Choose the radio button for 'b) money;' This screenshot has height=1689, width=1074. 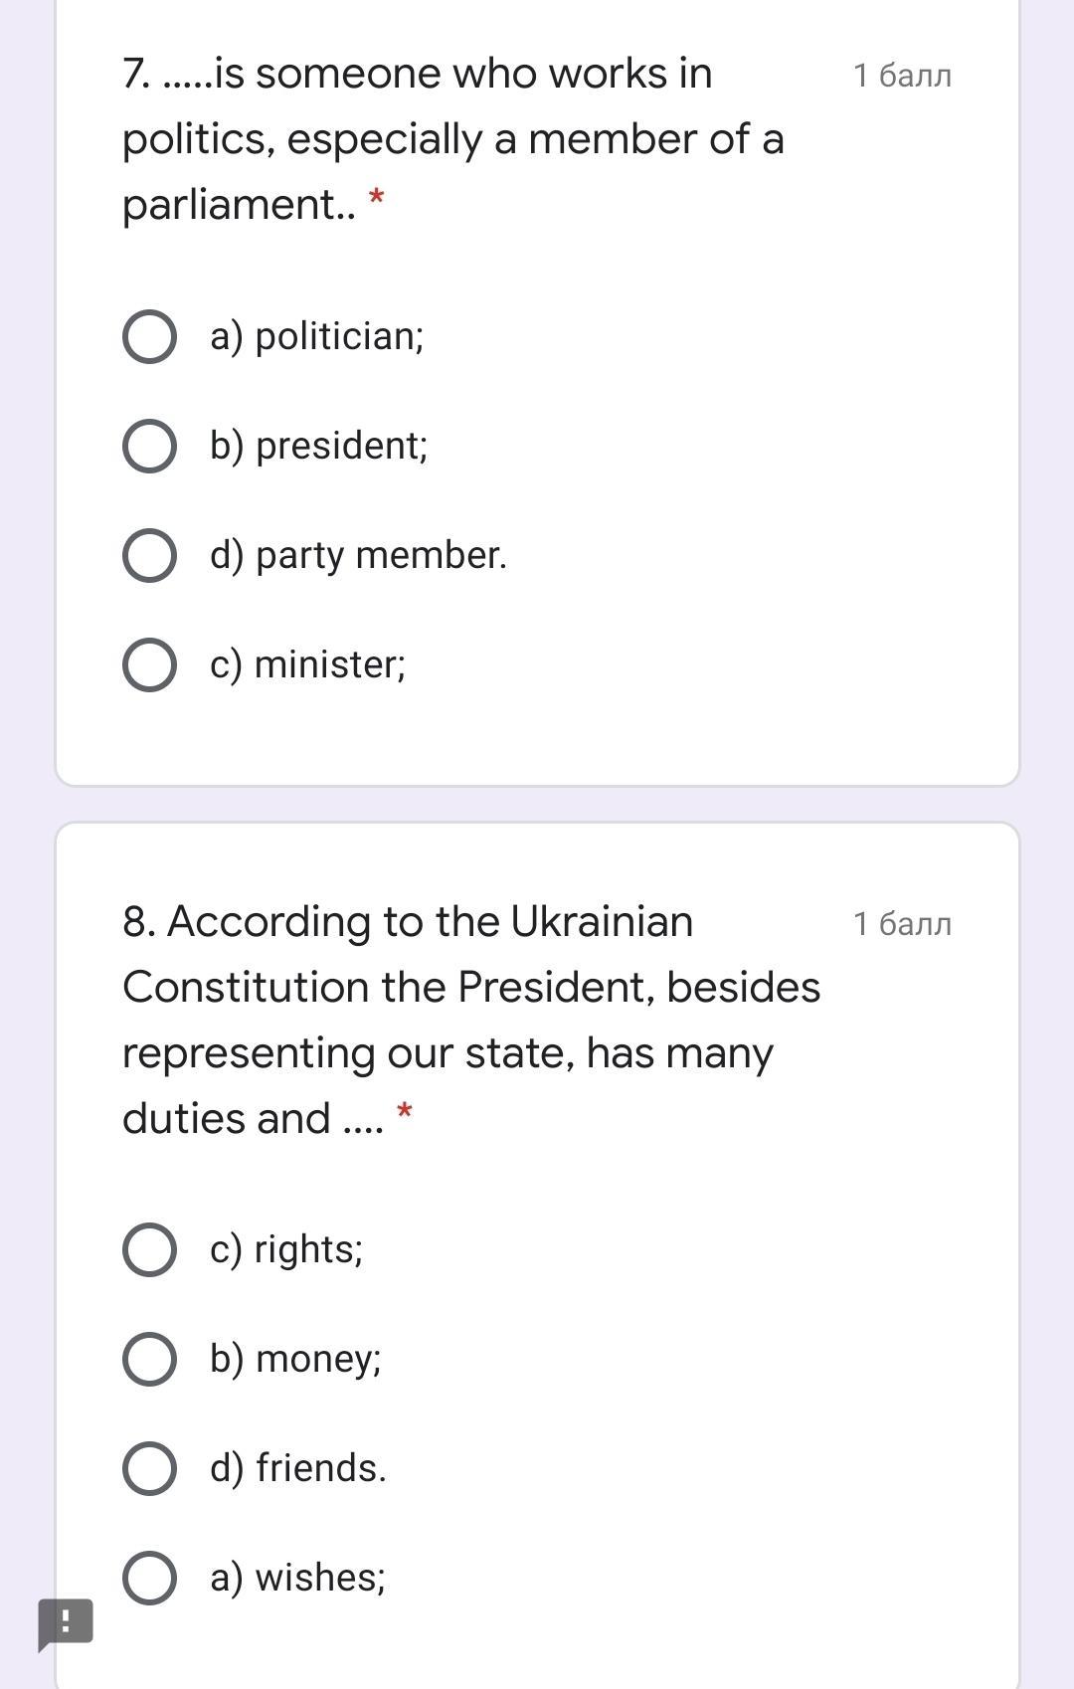point(150,1359)
